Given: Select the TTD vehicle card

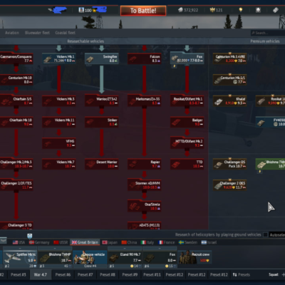Looking at the screenshot, I should [187, 164].
